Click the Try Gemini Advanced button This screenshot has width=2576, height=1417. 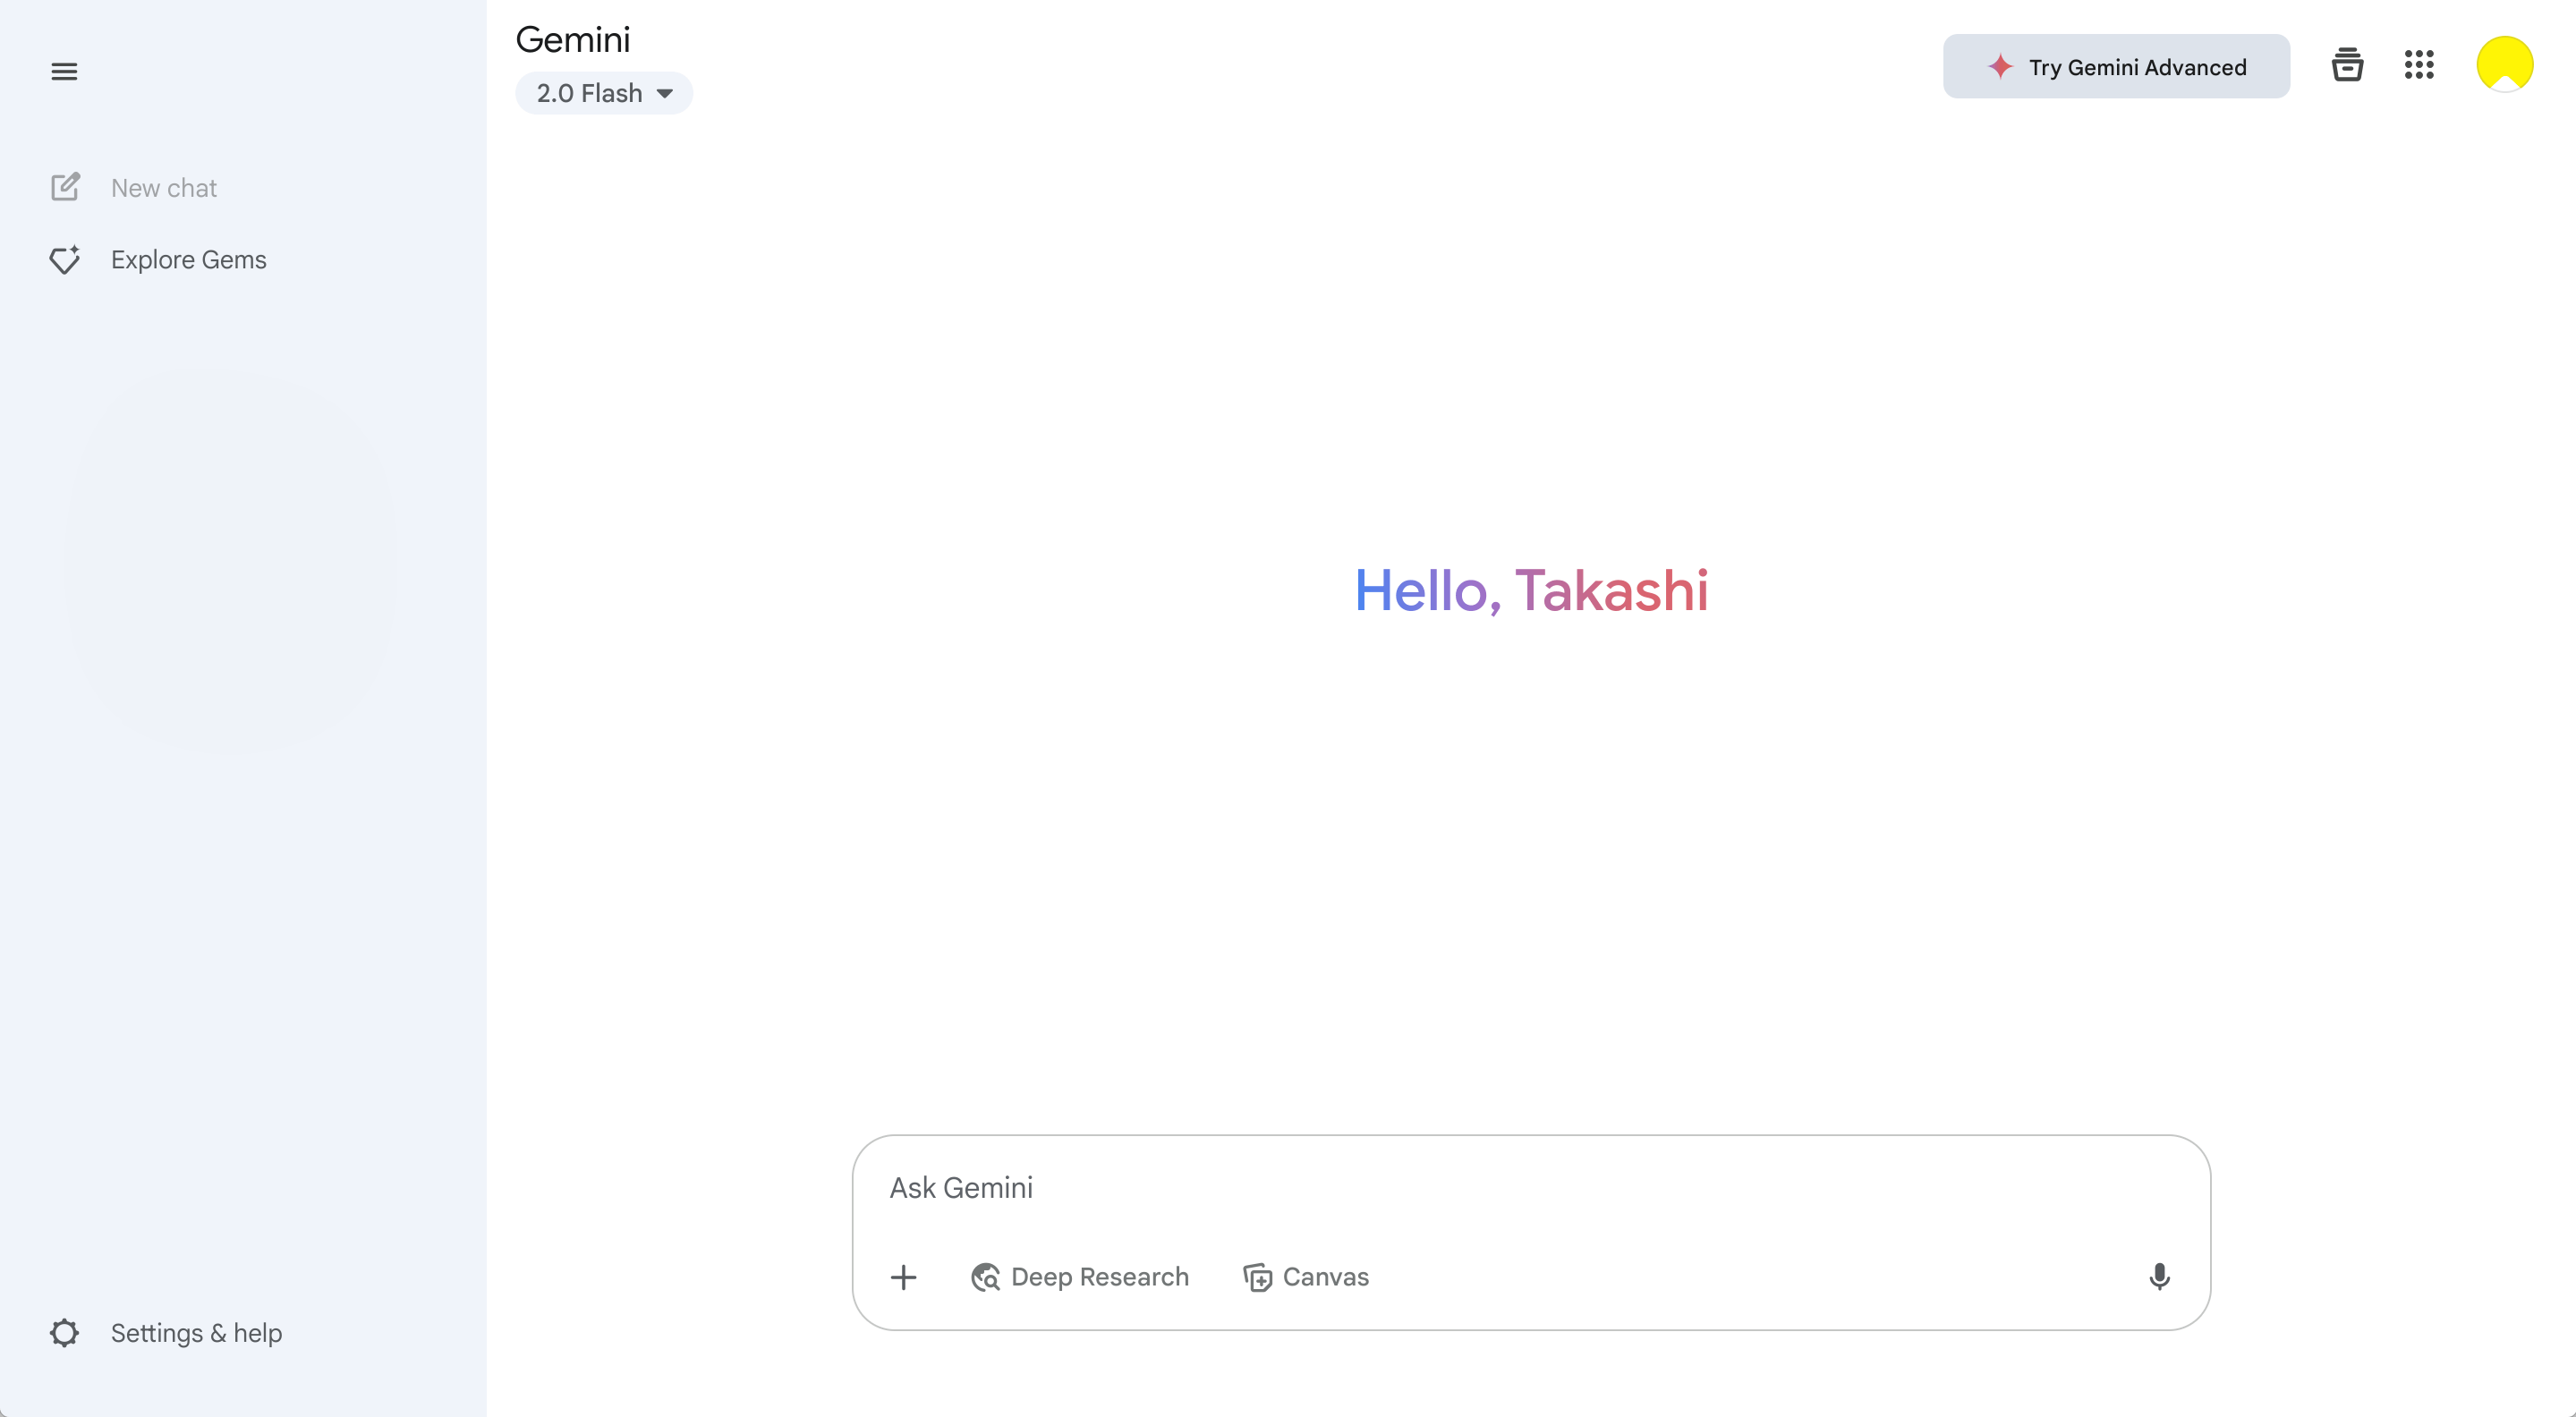click(2116, 67)
